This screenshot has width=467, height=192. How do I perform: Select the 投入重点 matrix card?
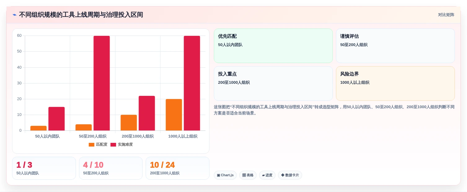click(x=273, y=83)
